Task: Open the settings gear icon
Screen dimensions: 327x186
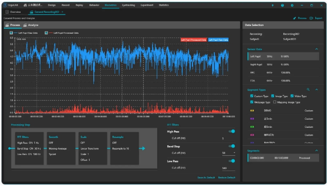Action: 292,5
